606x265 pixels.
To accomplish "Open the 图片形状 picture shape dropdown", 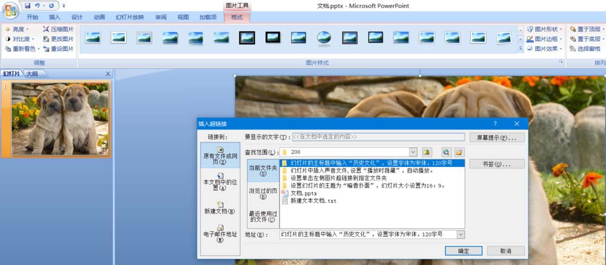I will 544,29.
